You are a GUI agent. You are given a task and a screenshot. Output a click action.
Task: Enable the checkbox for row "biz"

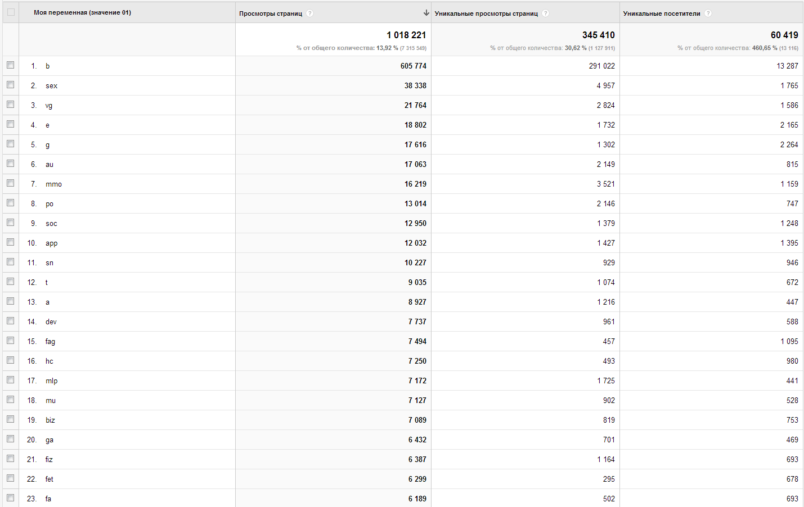pos(11,419)
